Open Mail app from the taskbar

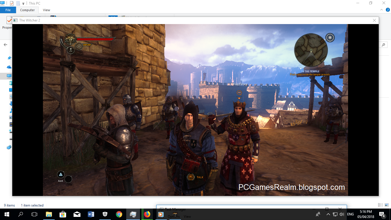point(77,214)
